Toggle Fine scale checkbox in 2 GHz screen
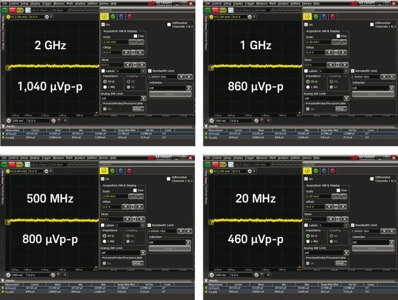The height and width of the screenshot is (300, 398). coord(135,36)
